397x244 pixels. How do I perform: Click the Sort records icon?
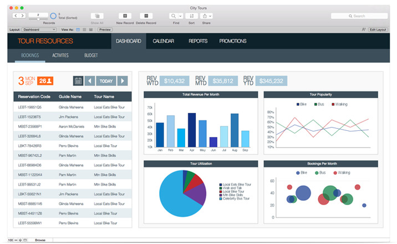pos(192,16)
